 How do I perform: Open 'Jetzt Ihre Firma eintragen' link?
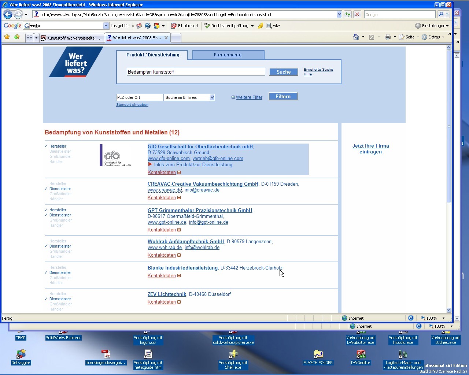(x=370, y=149)
